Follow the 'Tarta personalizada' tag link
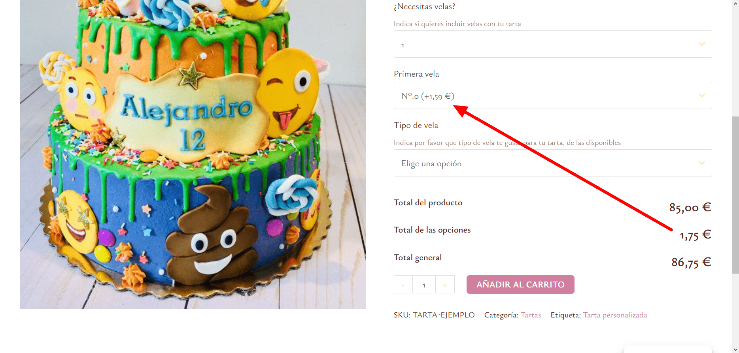The width and height of the screenshot is (739, 353). tap(615, 315)
